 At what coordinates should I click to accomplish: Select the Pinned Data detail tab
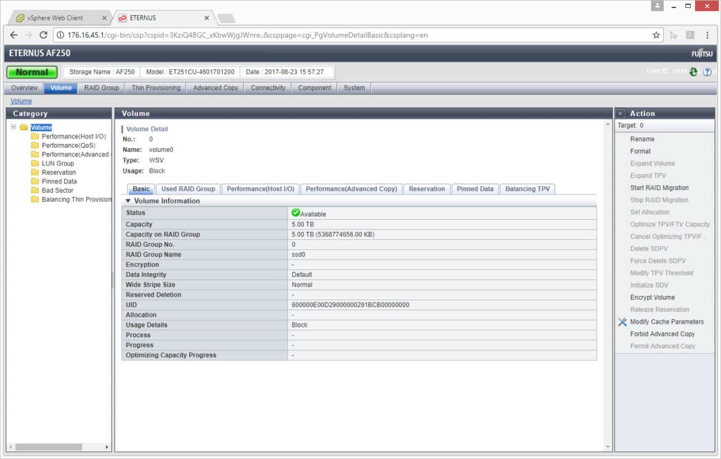[475, 189]
